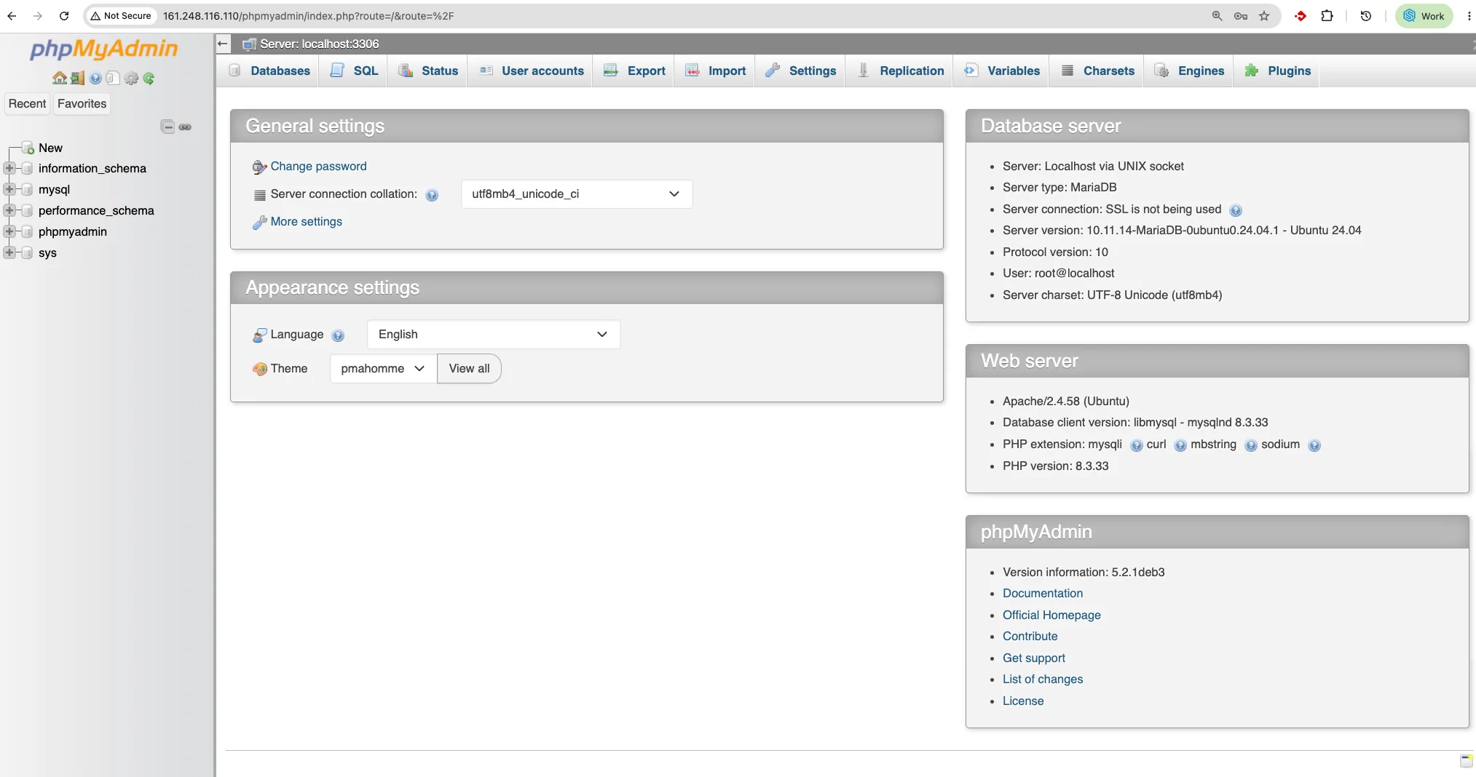1476x777 pixels.
Task: Click help icon after curl extension
Action: (1180, 445)
